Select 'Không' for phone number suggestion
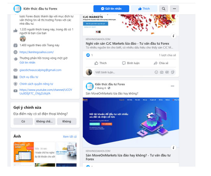211x176 pixels. click(67, 121)
